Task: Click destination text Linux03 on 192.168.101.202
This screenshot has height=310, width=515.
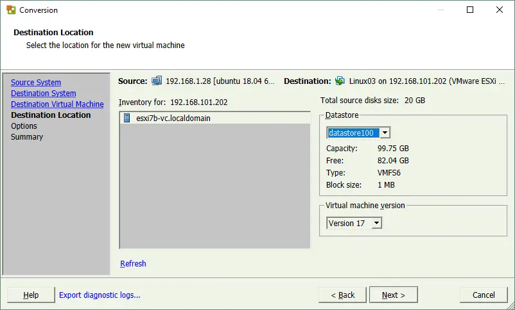Action: 427,81
